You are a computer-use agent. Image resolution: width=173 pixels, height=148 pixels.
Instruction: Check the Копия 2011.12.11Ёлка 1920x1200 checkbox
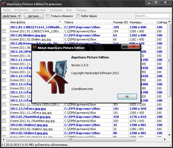[4, 105]
